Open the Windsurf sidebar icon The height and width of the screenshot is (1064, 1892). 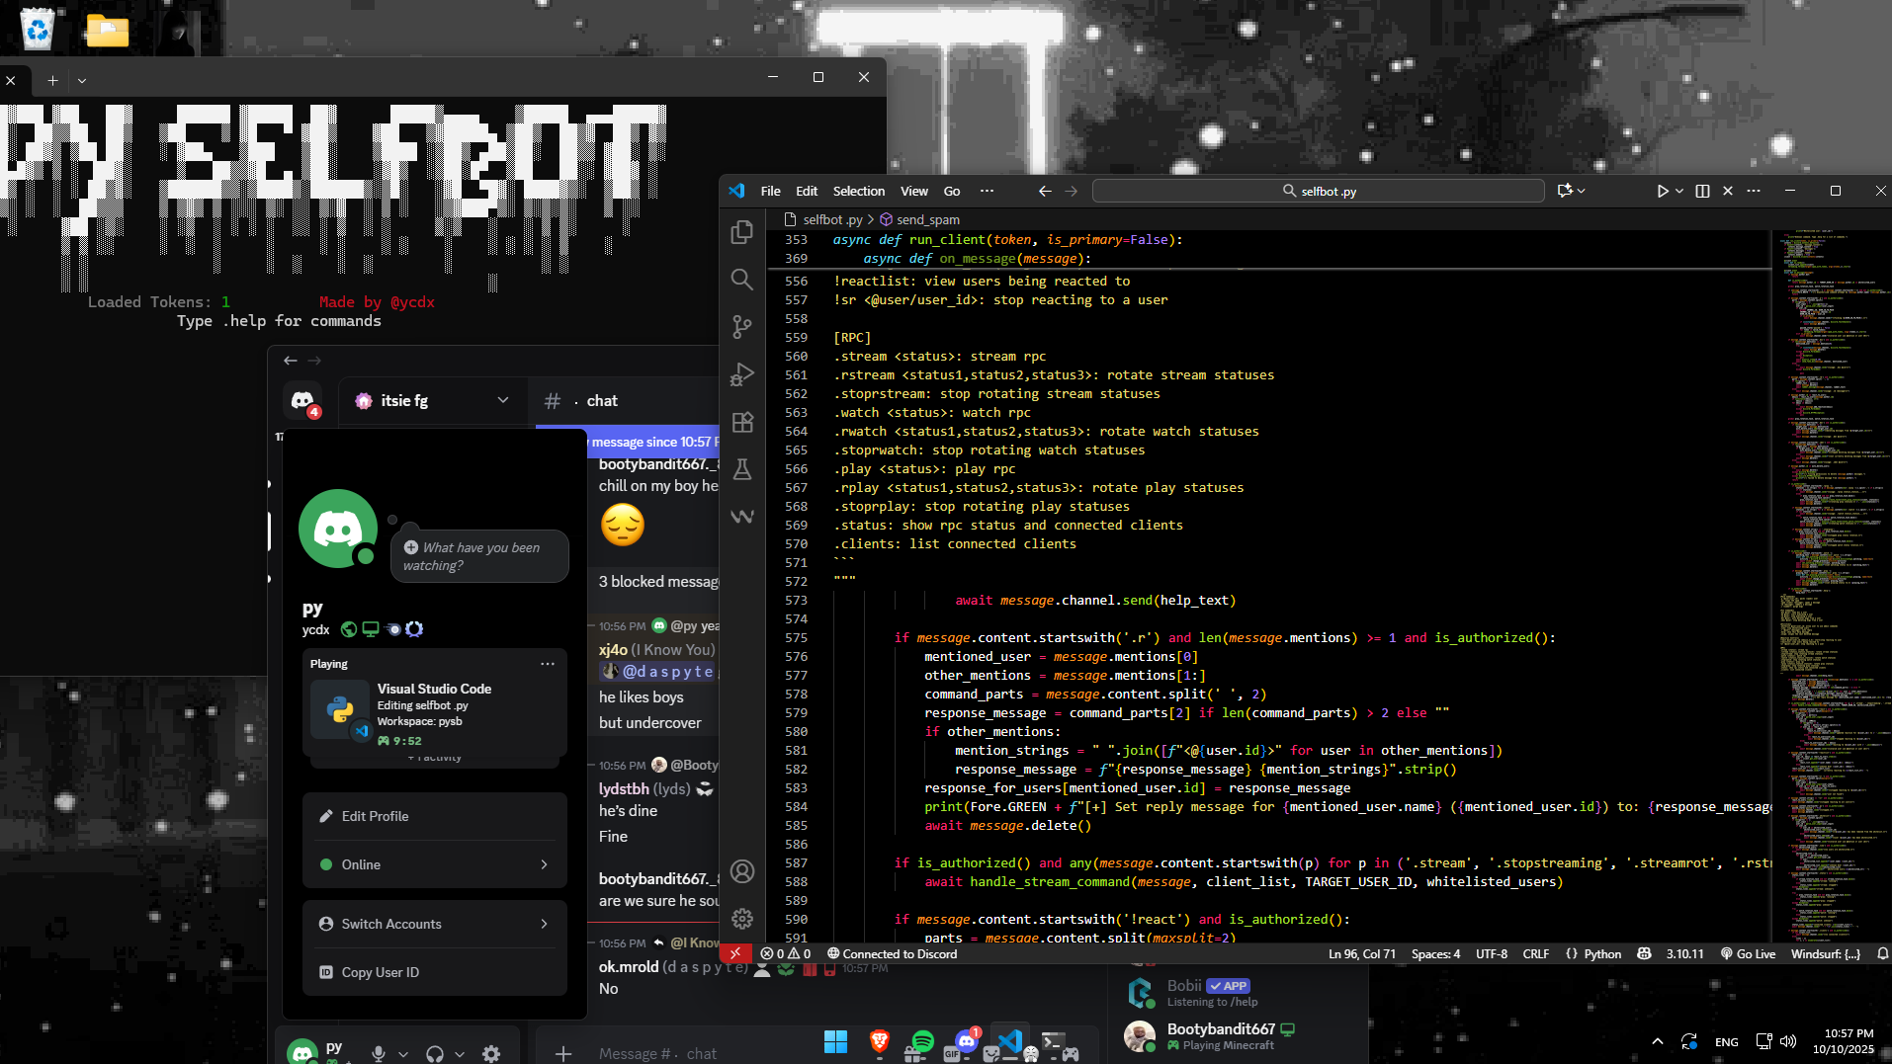[742, 517]
